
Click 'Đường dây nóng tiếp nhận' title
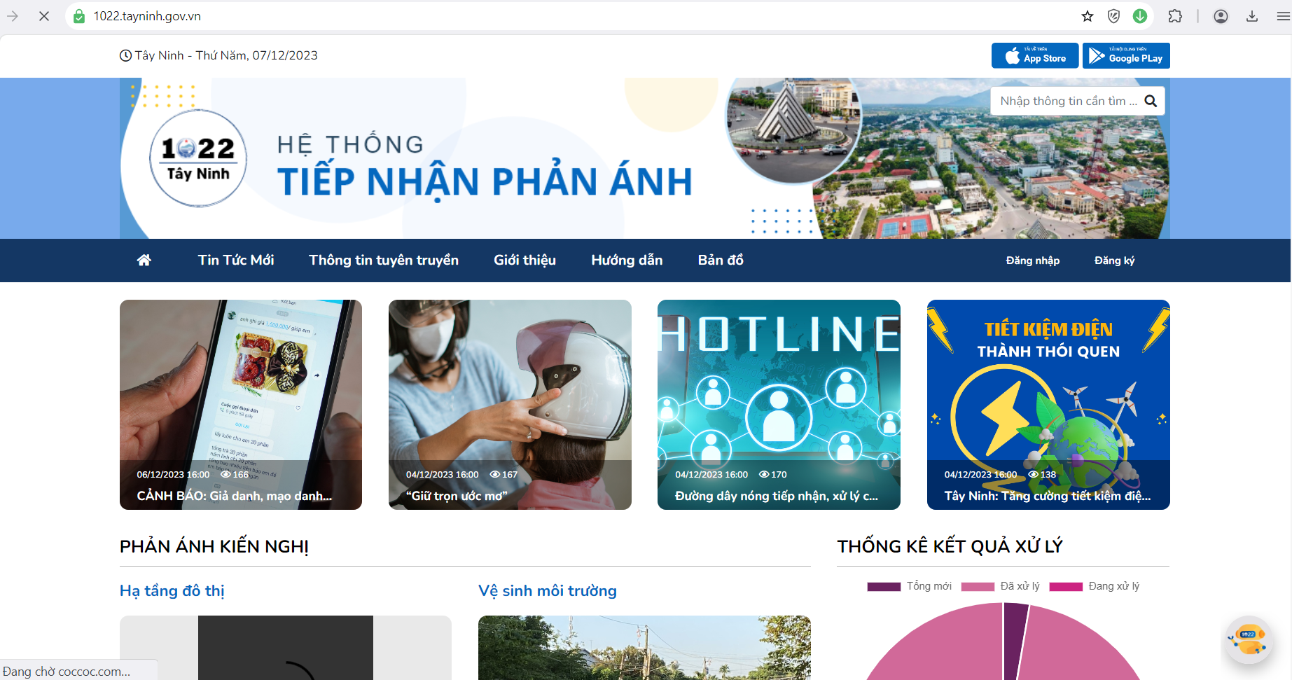(x=777, y=496)
